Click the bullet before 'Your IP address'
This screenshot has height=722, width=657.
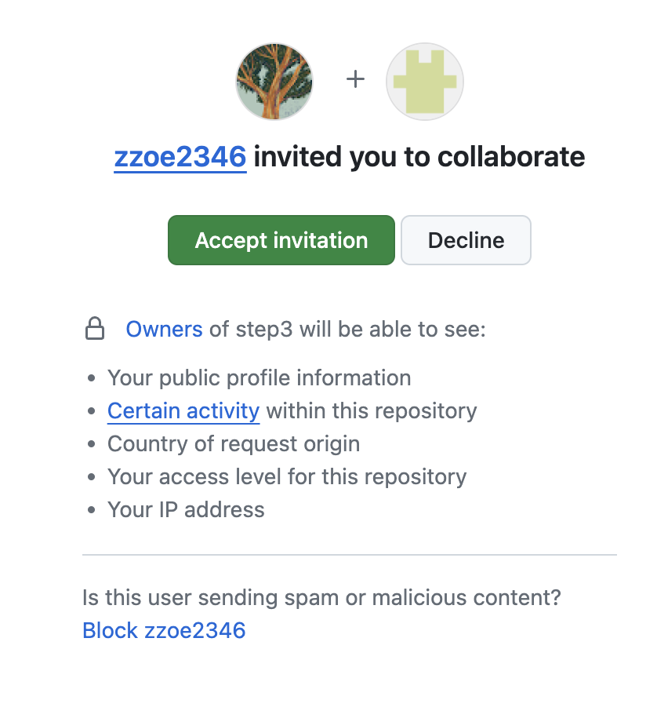(x=92, y=510)
